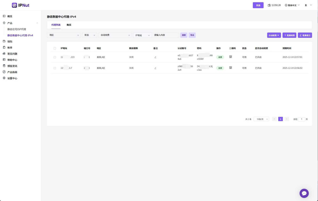
Task: Click the QR code icon in first row
Action: coord(231,57)
